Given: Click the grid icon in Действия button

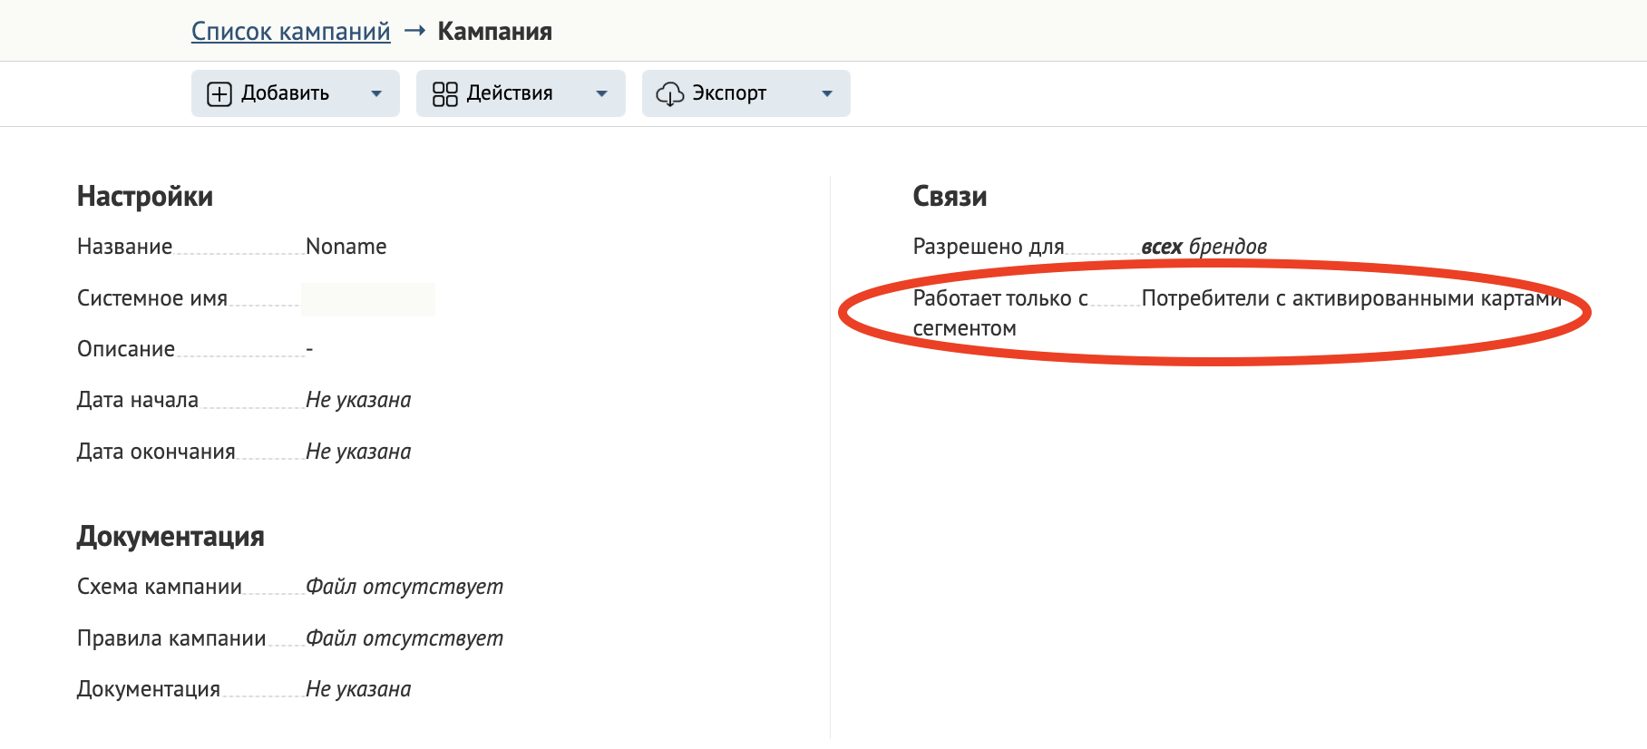Looking at the screenshot, I should point(444,93).
